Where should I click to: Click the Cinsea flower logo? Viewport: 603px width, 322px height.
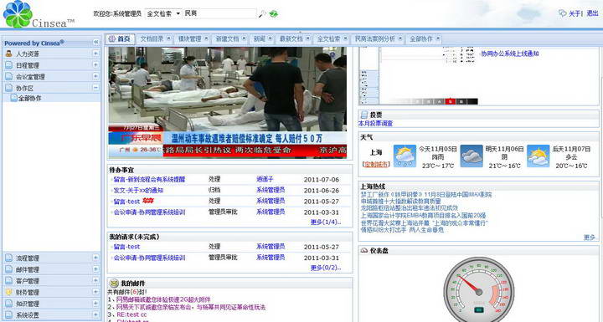pyautogui.click(x=18, y=14)
